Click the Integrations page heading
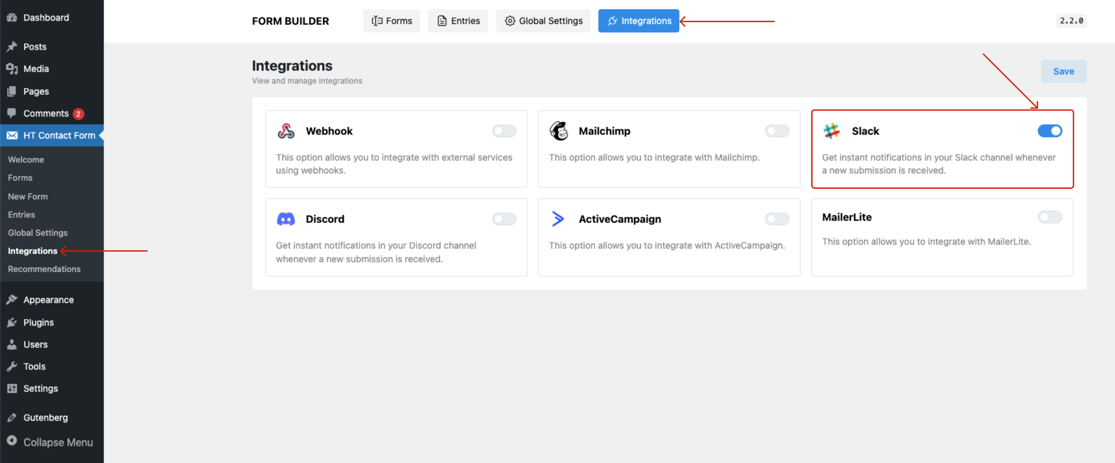 click(x=292, y=65)
